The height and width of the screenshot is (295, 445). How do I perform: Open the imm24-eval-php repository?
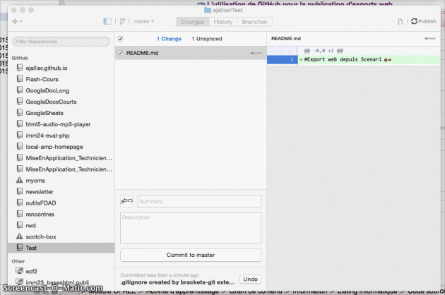pyautogui.click(x=48, y=136)
